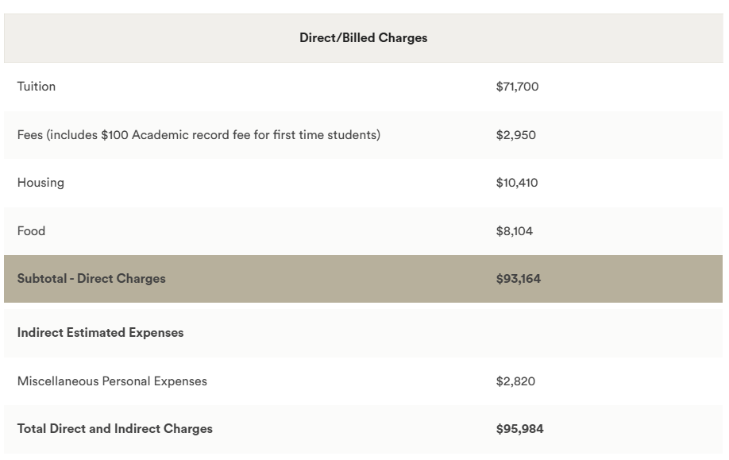Select the Total Direct and Indirect Charges label
This screenshot has width=729, height=460.
[x=115, y=429]
